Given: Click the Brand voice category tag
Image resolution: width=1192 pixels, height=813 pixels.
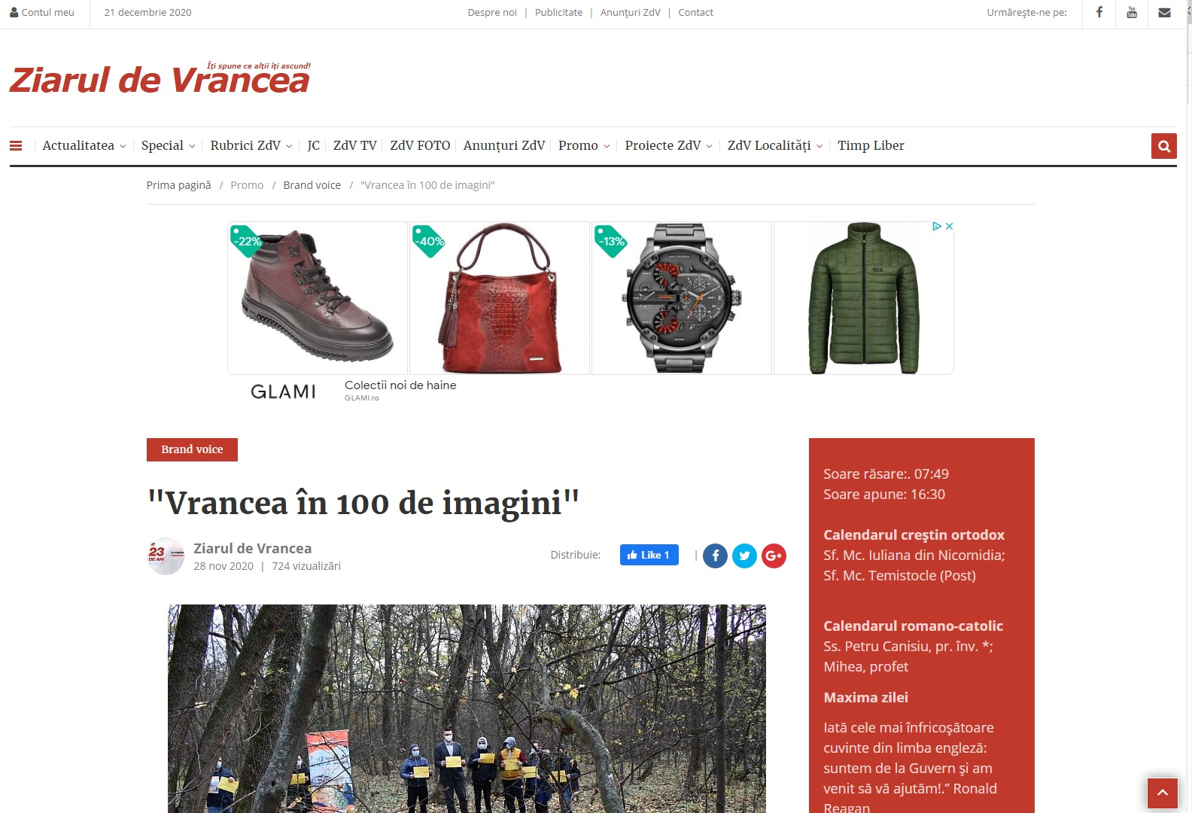Looking at the screenshot, I should pyautogui.click(x=192, y=449).
